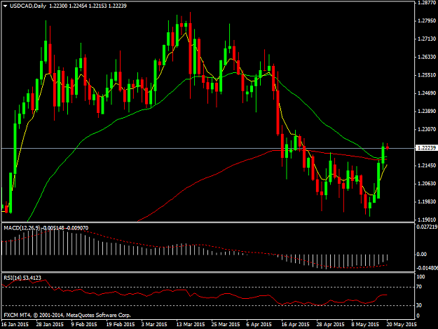
Task: Click the 1.24690 price axis label
Action: pos(427,93)
